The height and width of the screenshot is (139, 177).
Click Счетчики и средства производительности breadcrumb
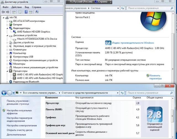[85, 93]
